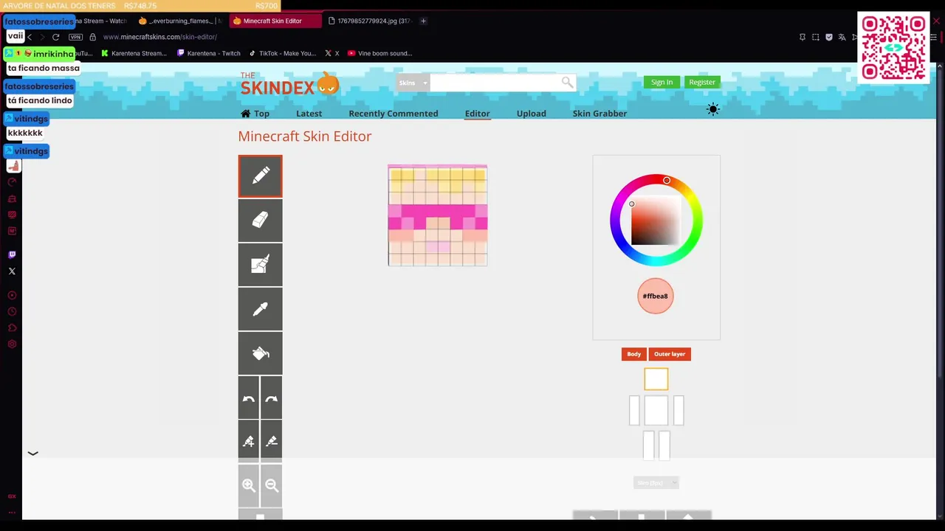The image size is (945, 531).
Task: Open Karentena Stream Kick bookmark
Action: (x=134, y=53)
